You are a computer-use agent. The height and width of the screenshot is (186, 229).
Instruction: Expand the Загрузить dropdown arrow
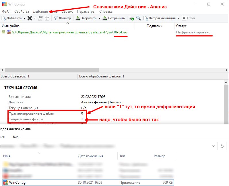click(x=99, y=18)
